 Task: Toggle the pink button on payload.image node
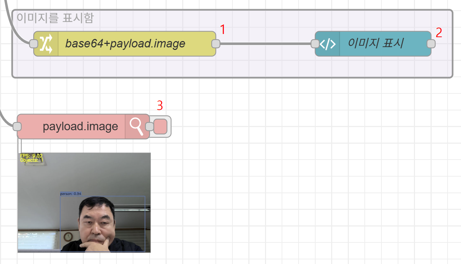160,127
